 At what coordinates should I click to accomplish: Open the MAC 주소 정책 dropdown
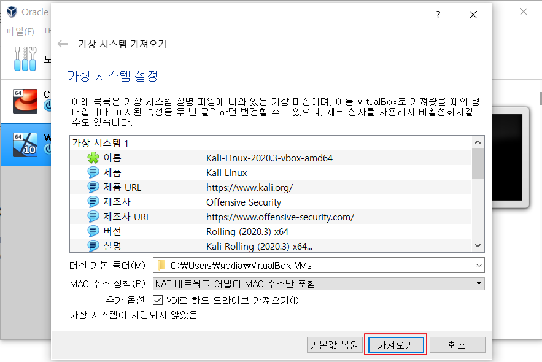319,283
